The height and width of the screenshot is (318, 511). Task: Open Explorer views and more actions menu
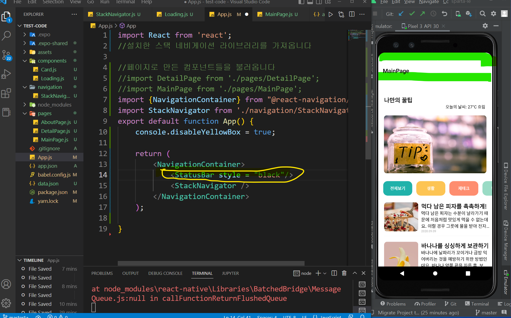point(74,14)
